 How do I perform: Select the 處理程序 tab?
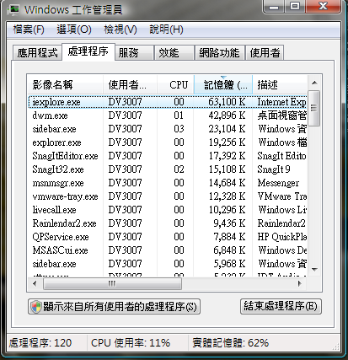coord(88,51)
